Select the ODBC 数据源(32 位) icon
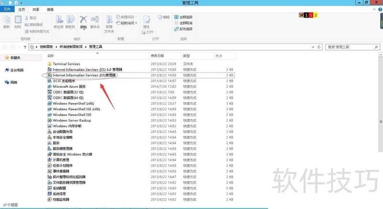Viewport: 383px width, 209px height. tap(49, 92)
